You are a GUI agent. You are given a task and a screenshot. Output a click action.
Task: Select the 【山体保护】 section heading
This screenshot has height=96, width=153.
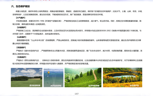tap(21, 37)
